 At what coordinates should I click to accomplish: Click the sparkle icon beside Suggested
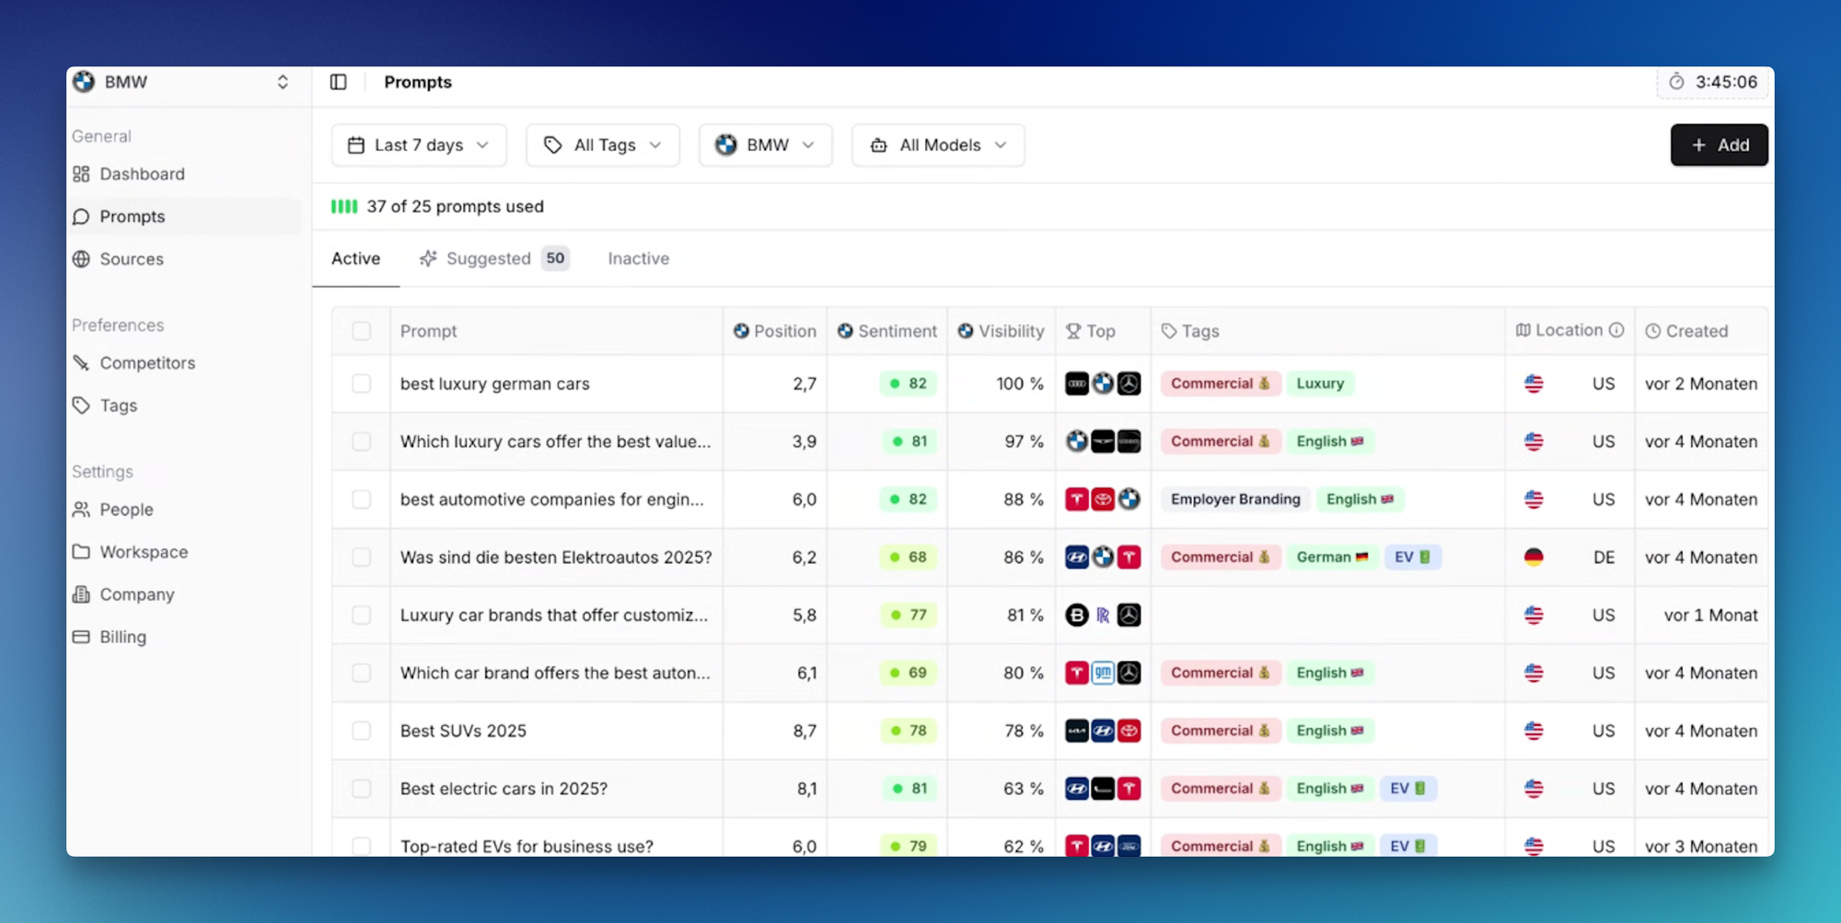coord(428,259)
